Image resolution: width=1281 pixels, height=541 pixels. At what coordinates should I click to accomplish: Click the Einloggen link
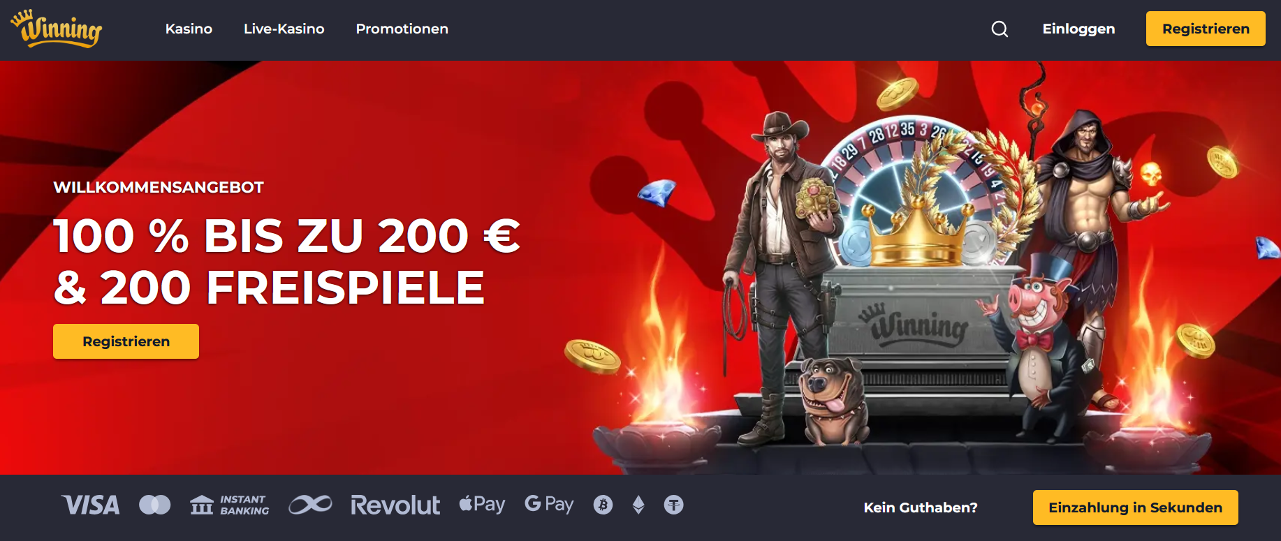[x=1078, y=29]
